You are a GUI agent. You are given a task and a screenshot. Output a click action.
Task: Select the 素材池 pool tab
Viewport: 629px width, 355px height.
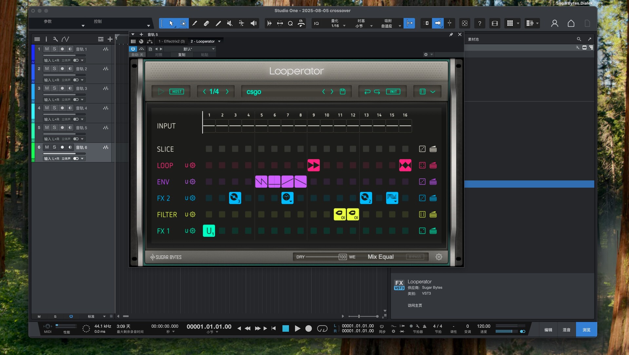[x=473, y=39]
